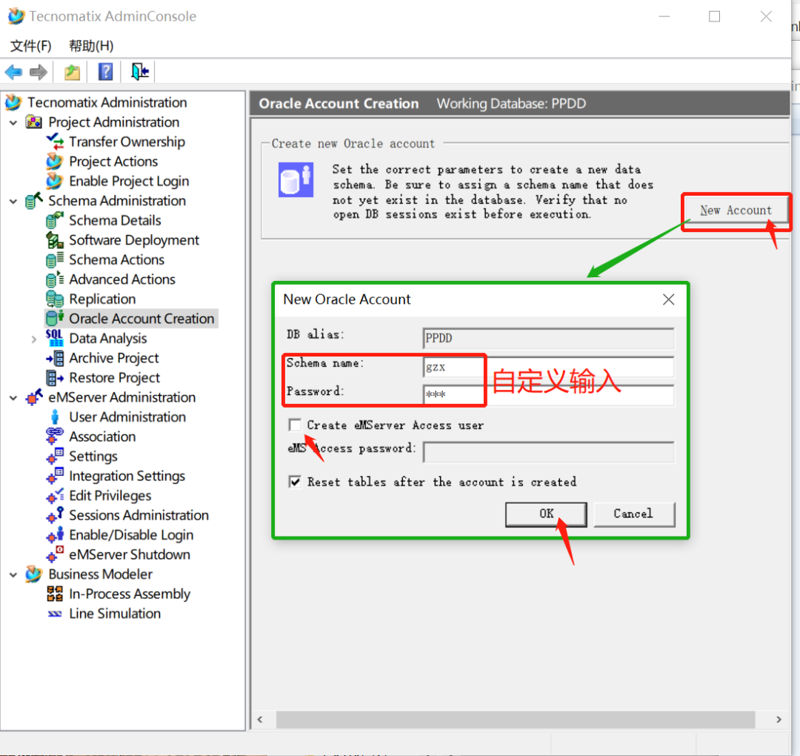Click the Advanced Actions icon

[x=55, y=279]
